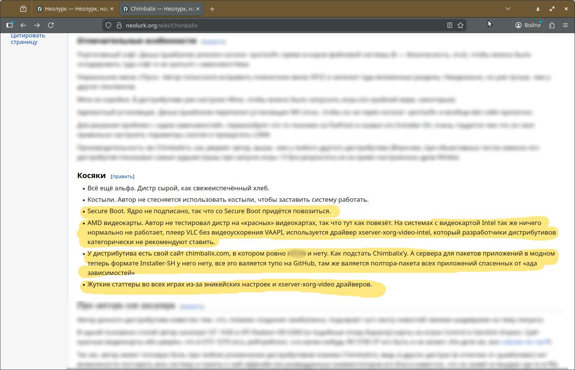
Task: Restore the window with the maximize icon
Action: [552, 9]
